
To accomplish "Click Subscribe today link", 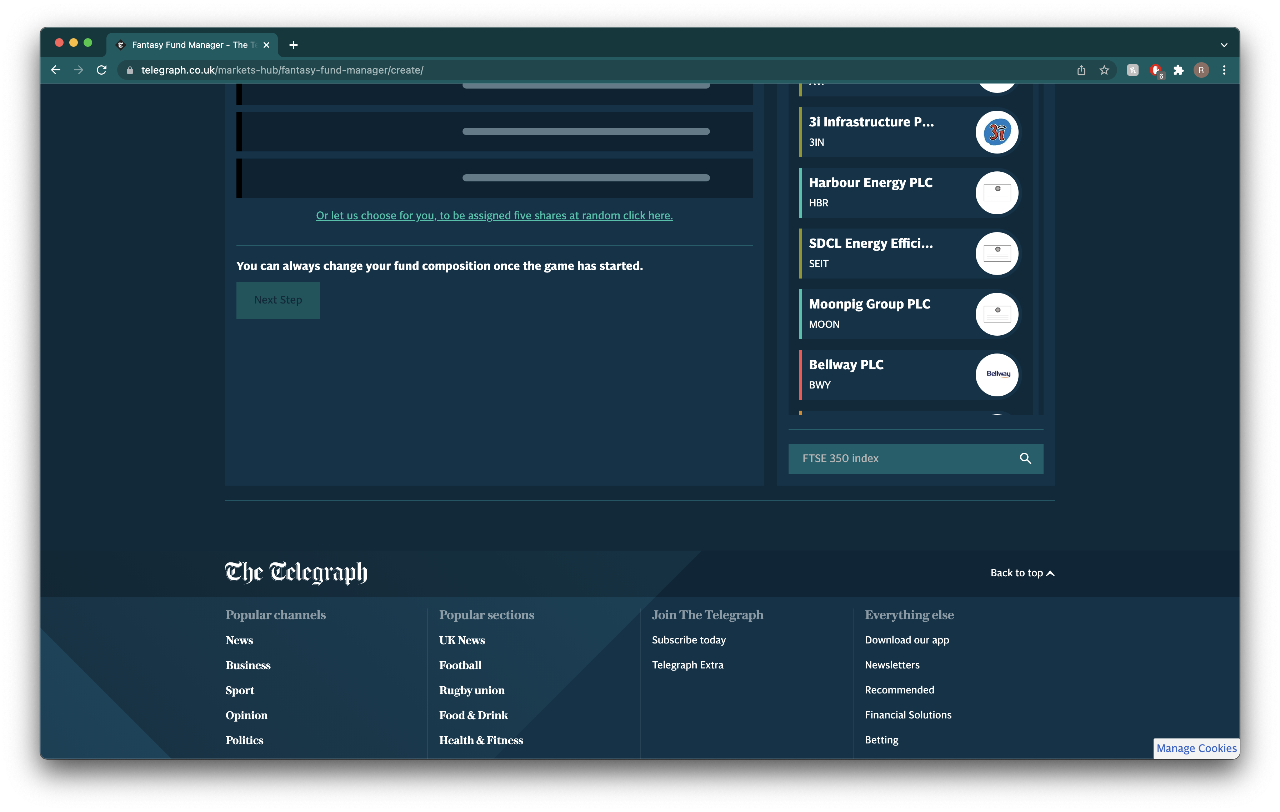I will [689, 640].
